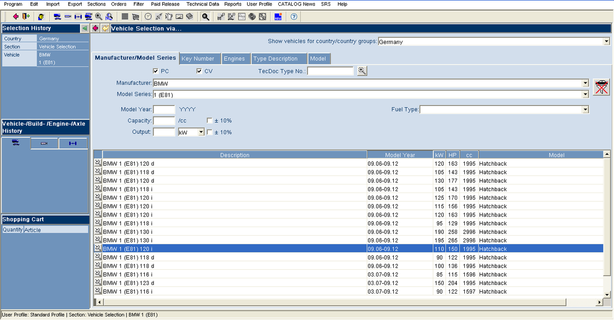Click the TecDoc Type No. input field
Image resolution: width=614 pixels, height=320 pixels.
pos(331,71)
